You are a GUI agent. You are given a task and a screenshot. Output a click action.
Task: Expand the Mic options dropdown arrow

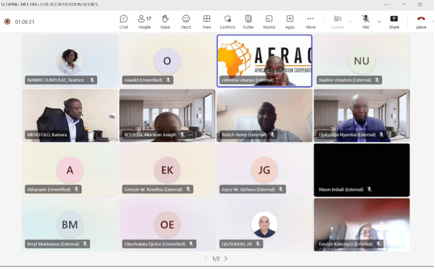pyautogui.click(x=379, y=22)
